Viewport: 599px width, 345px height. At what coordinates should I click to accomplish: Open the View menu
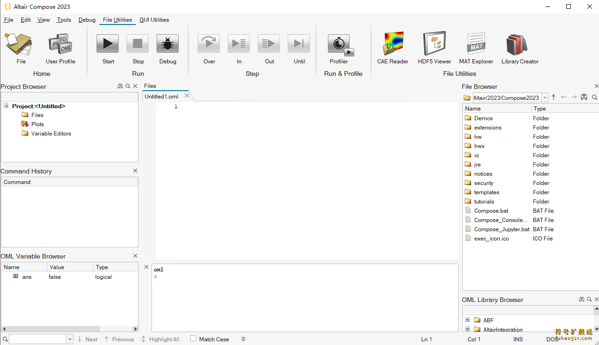point(44,20)
